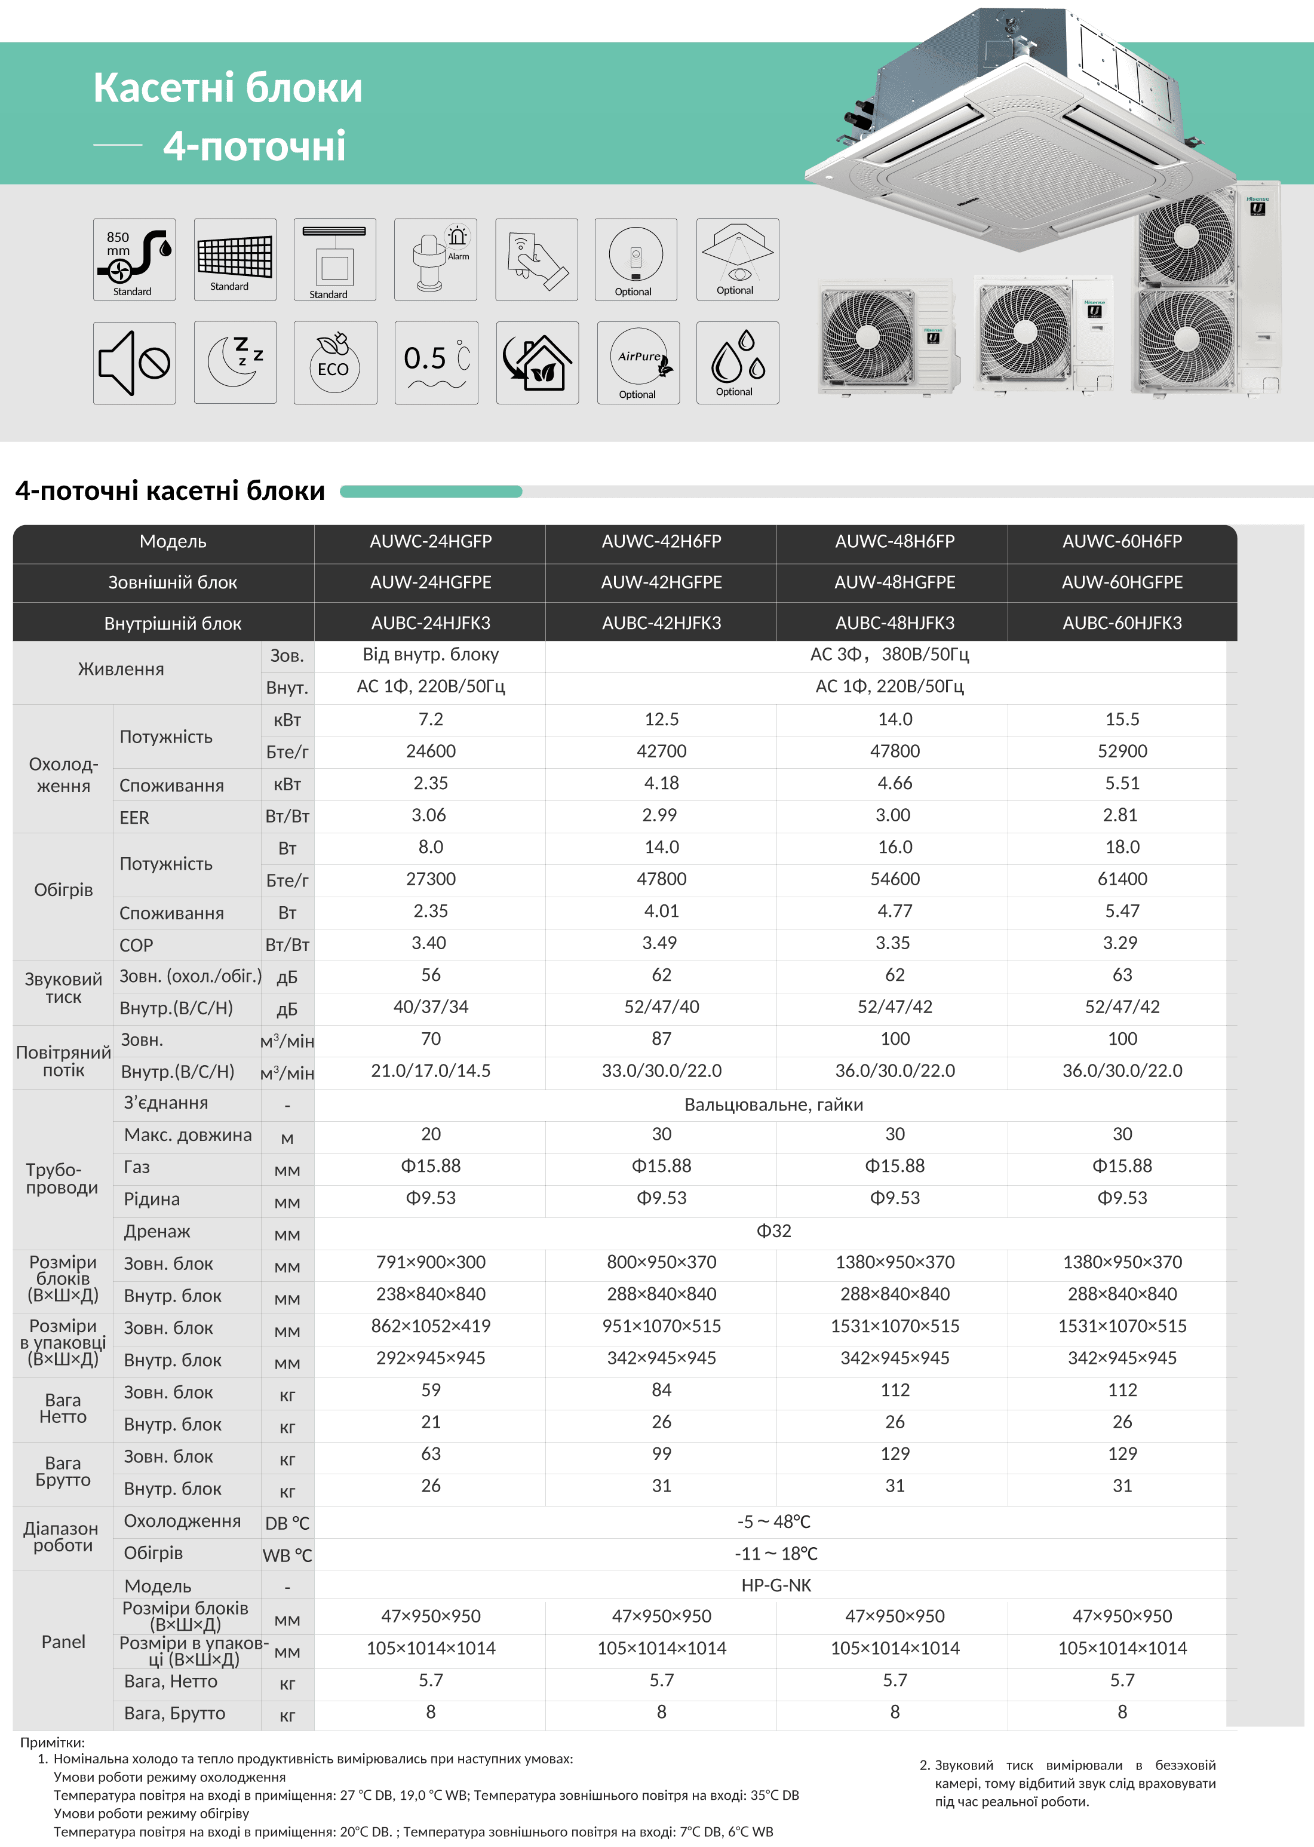Click the 'Від внутр. блоку' power cell
Screen dimensions: 1314x1847
tap(431, 655)
